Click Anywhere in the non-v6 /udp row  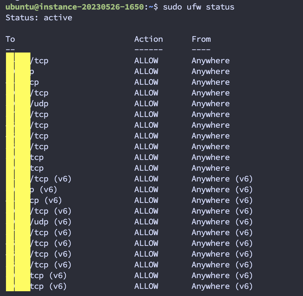pos(211,104)
